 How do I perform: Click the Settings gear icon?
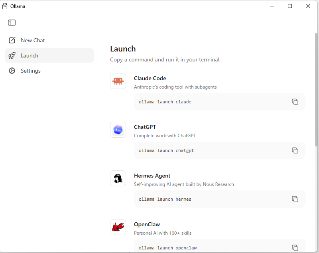12,71
